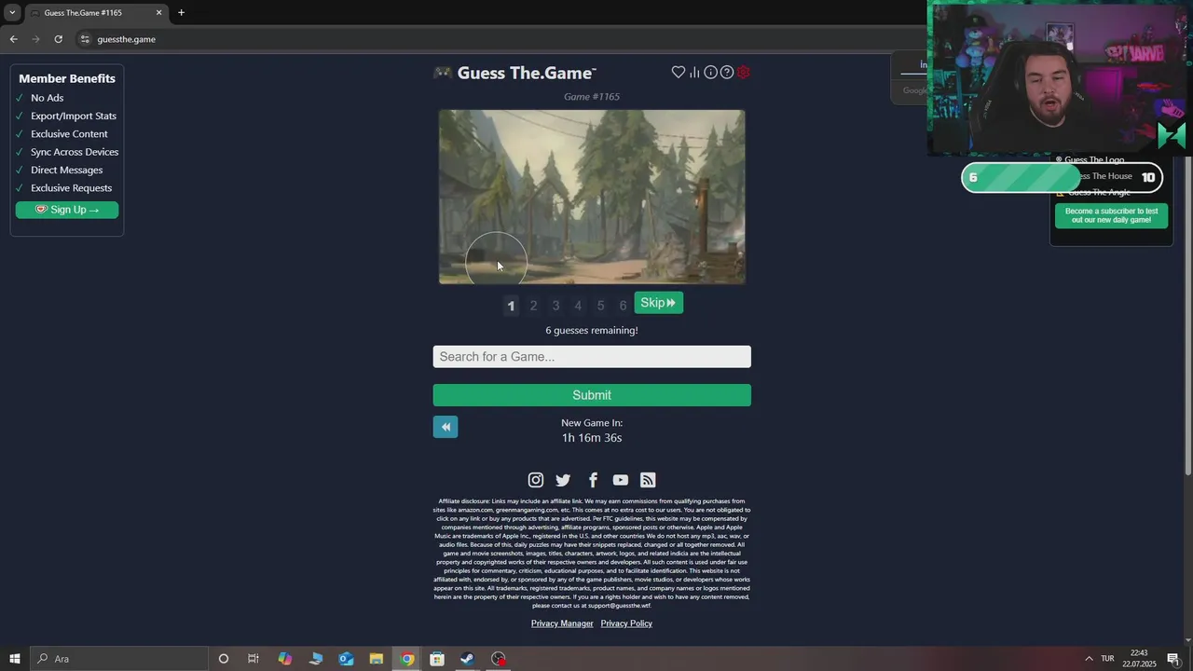Select screenshot hint 4

[578, 306]
